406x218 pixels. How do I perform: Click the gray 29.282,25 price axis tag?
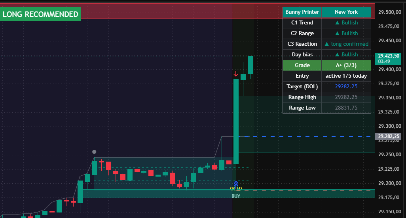pos(388,136)
